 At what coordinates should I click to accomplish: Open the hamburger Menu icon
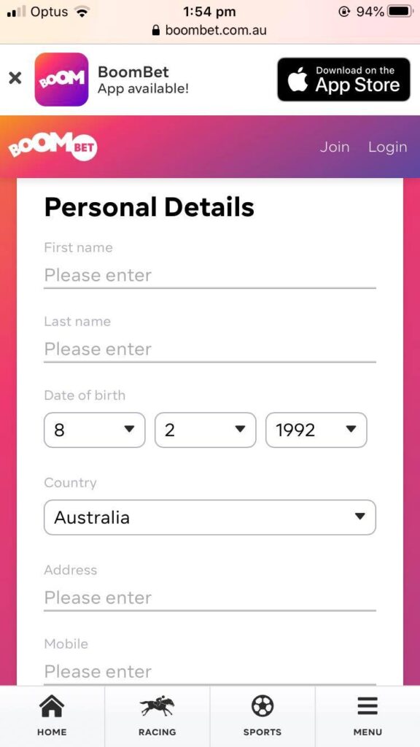point(367,705)
